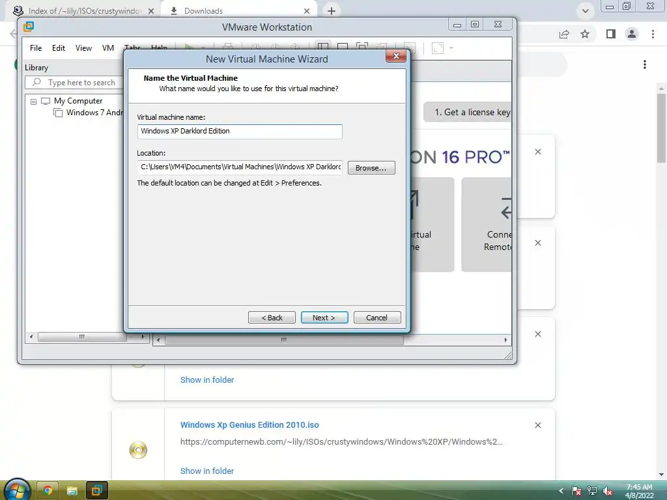Click the VMware Workstation taskbar icon

pyautogui.click(x=96, y=491)
